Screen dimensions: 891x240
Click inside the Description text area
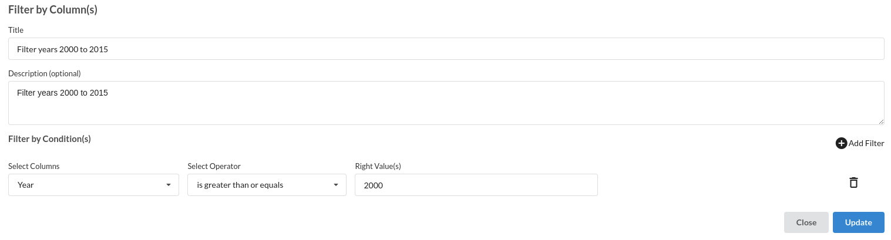point(446,103)
